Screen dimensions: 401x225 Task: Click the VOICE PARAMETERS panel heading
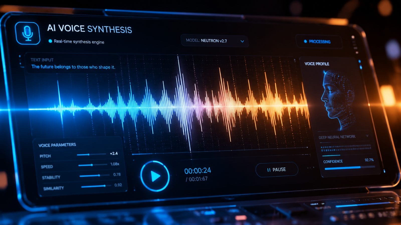click(x=57, y=145)
